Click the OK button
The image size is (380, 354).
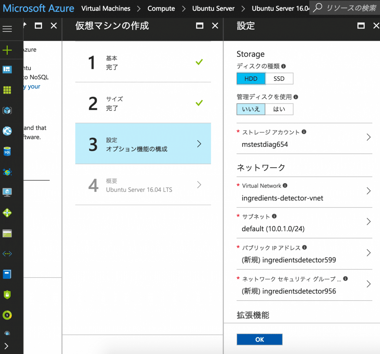point(259,340)
